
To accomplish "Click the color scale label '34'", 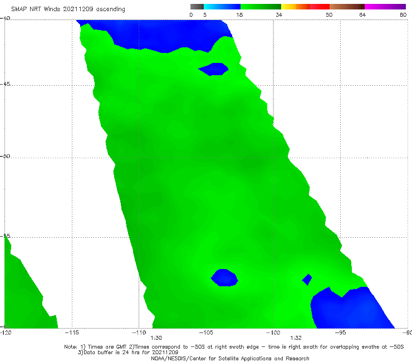I will (279, 14).
